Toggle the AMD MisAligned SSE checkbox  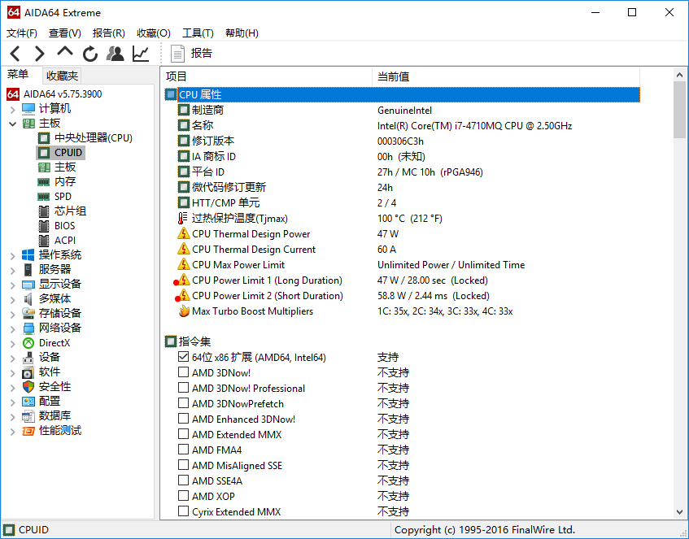click(x=183, y=465)
